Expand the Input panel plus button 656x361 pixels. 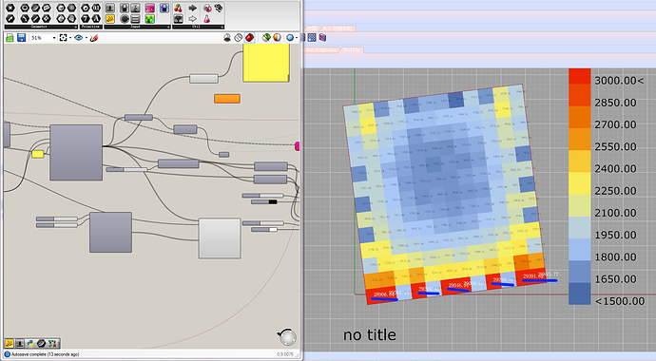point(168,27)
